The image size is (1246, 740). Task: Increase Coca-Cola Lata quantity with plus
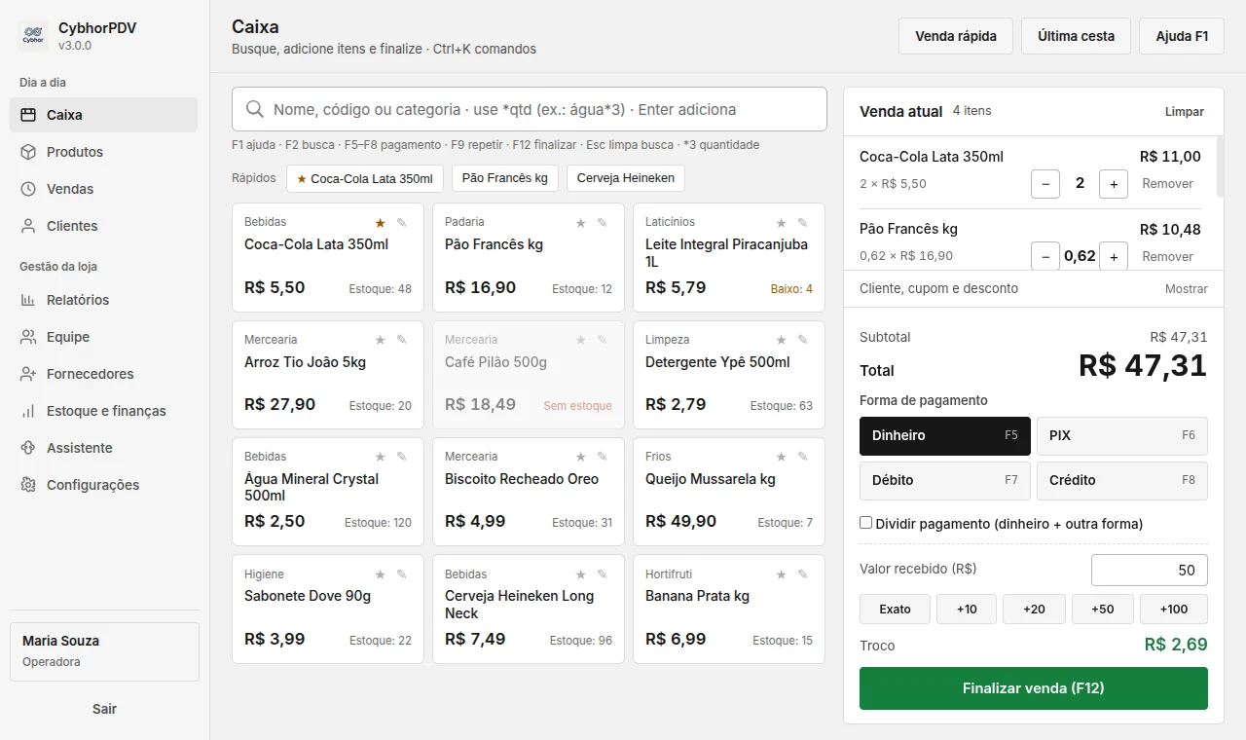(1114, 183)
